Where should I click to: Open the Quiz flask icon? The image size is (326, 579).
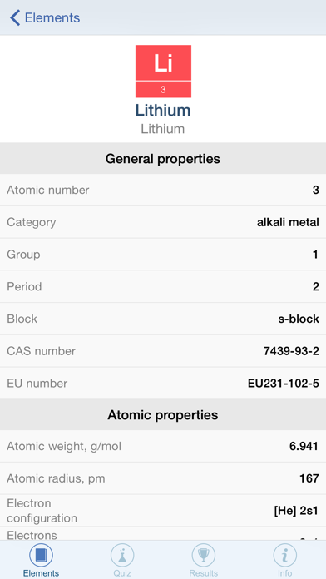pos(122,555)
